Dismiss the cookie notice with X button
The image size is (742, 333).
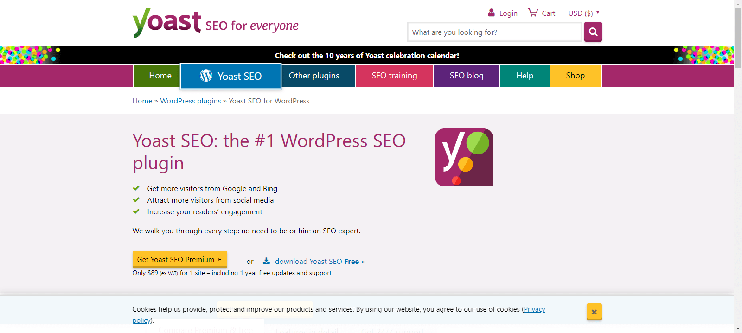594,312
